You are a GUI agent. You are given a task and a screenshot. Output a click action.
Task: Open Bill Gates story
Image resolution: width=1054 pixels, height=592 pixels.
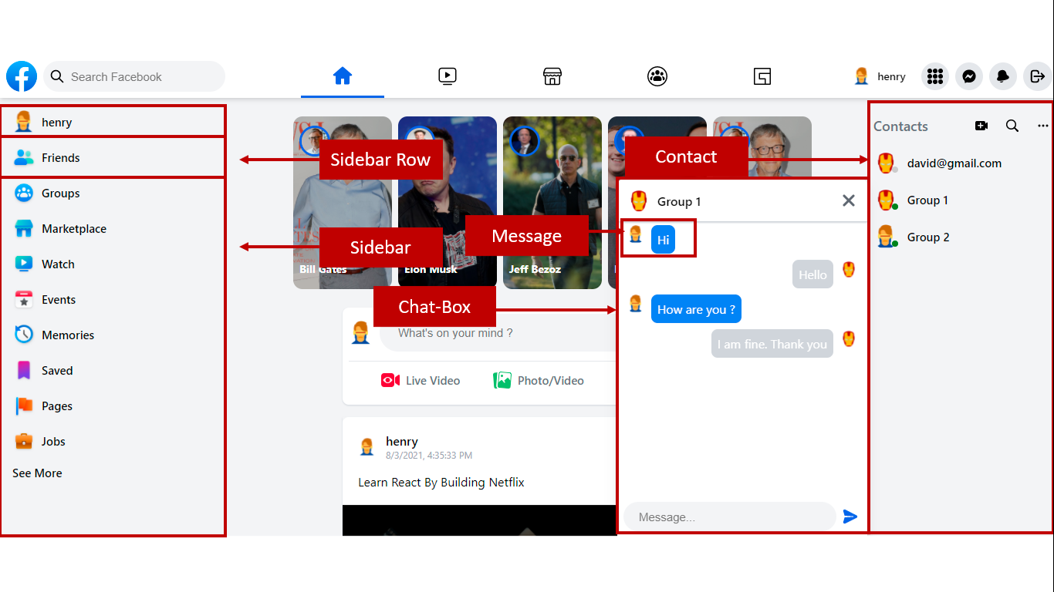343,203
